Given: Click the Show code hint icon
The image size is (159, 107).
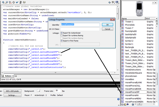Looking at the screenshot, I should coord(24,2).
